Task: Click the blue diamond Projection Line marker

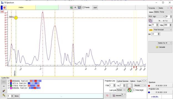Action: pyautogui.click(x=149, y=92)
